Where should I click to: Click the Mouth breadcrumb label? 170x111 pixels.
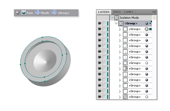tap(45, 13)
